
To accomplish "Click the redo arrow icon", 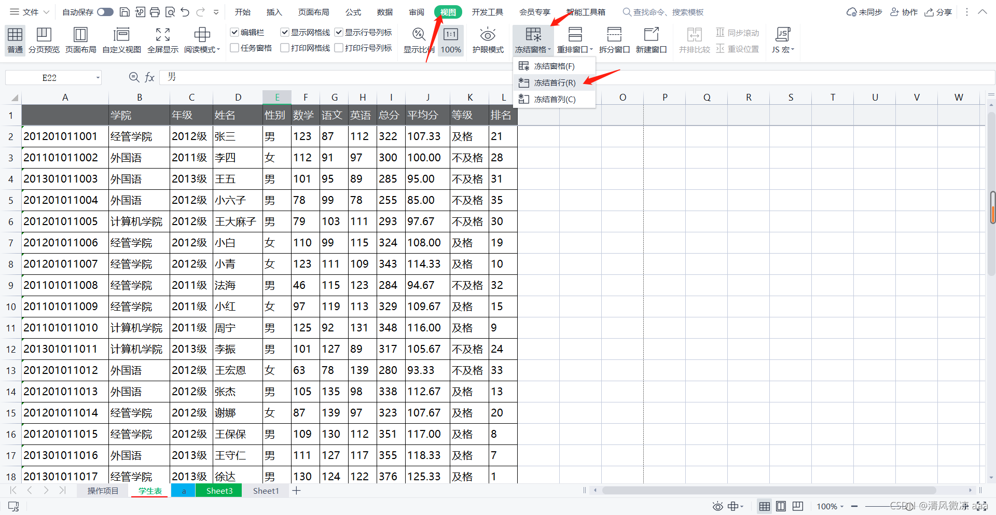I will [x=200, y=12].
